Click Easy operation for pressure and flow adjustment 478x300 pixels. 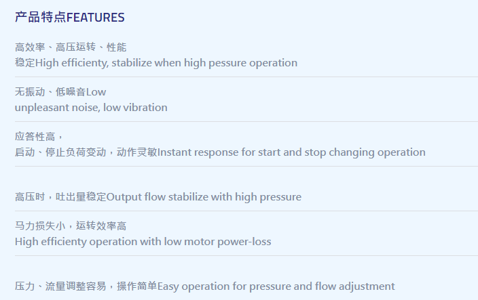point(276,286)
